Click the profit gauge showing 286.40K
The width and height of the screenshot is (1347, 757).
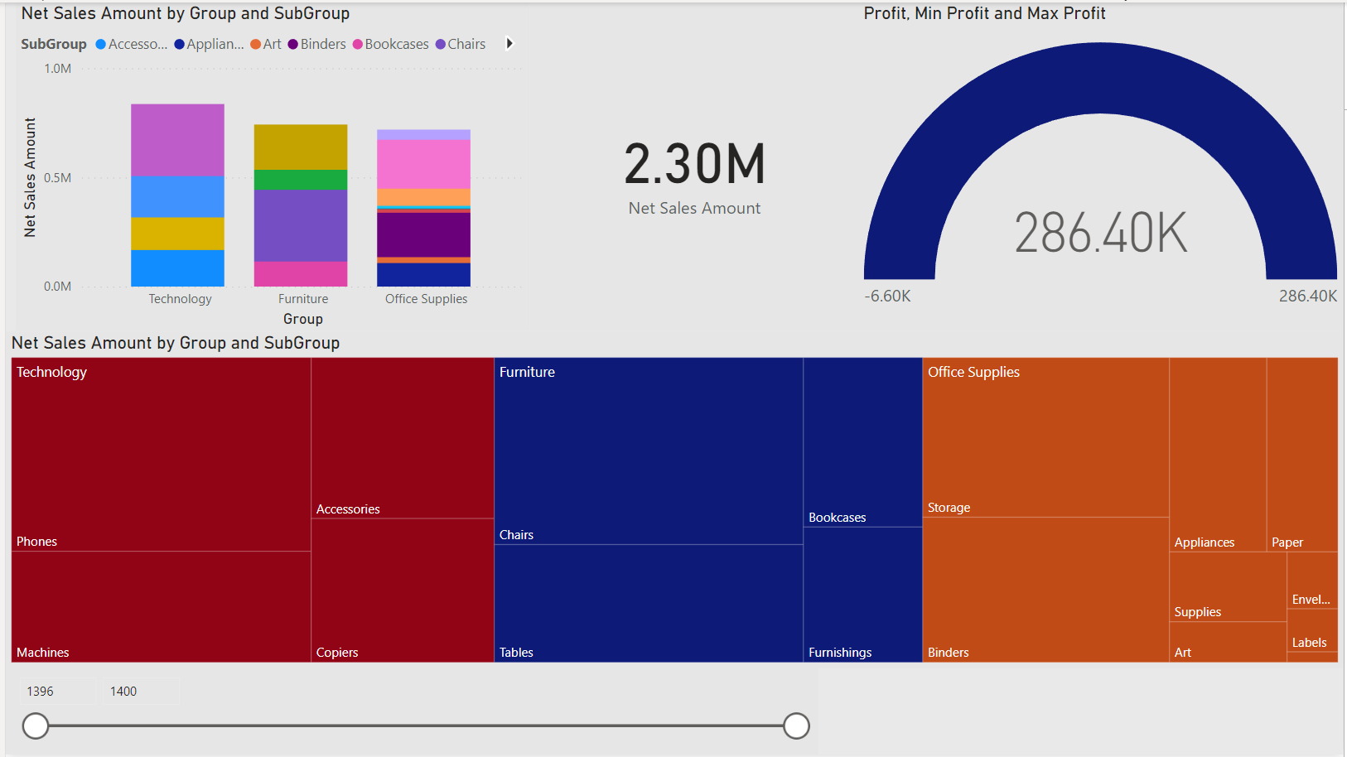(x=1100, y=182)
